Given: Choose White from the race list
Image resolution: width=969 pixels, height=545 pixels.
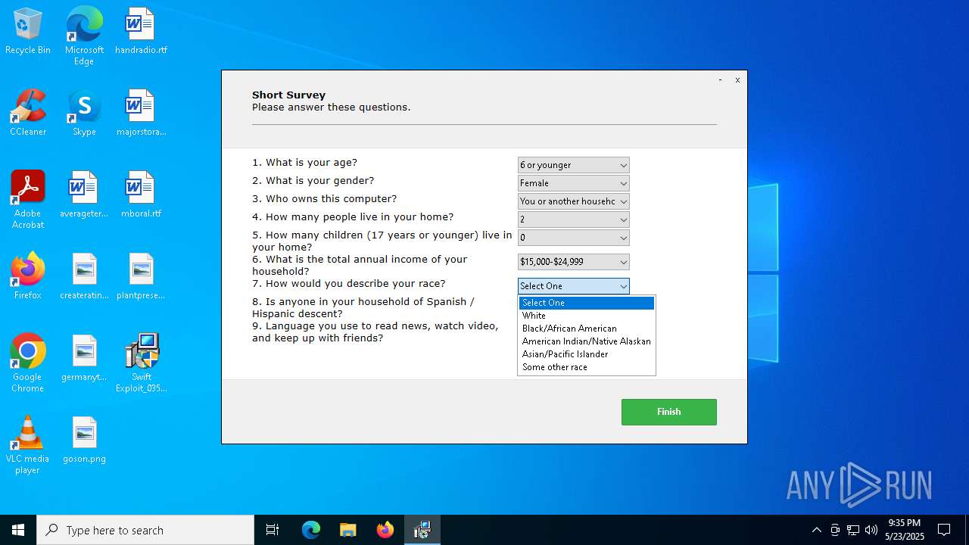Looking at the screenshot, I should (587, 316).
